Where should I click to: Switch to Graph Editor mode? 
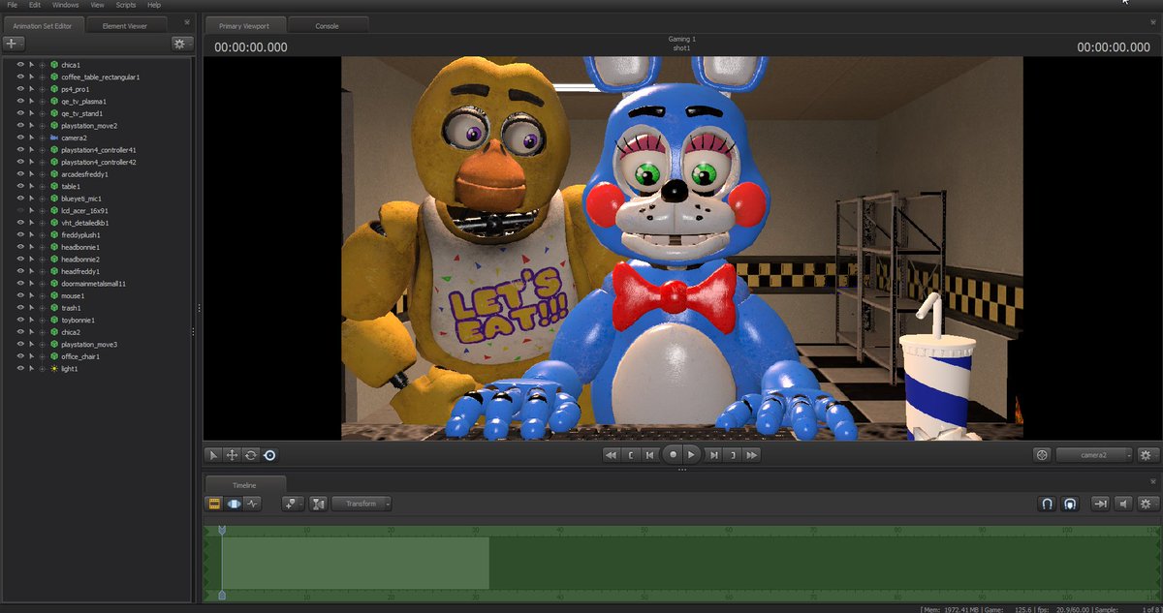click(x=252, y=504)
